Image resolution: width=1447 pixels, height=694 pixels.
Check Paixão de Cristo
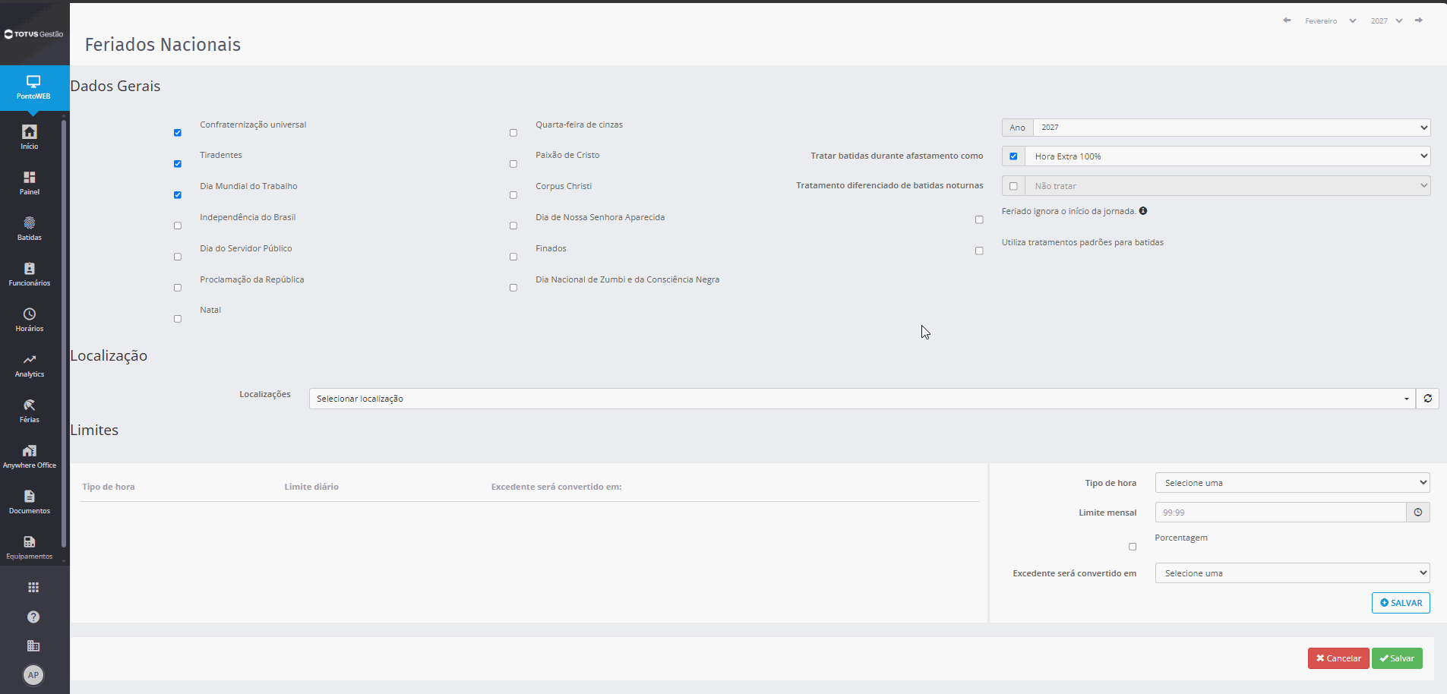513,164
